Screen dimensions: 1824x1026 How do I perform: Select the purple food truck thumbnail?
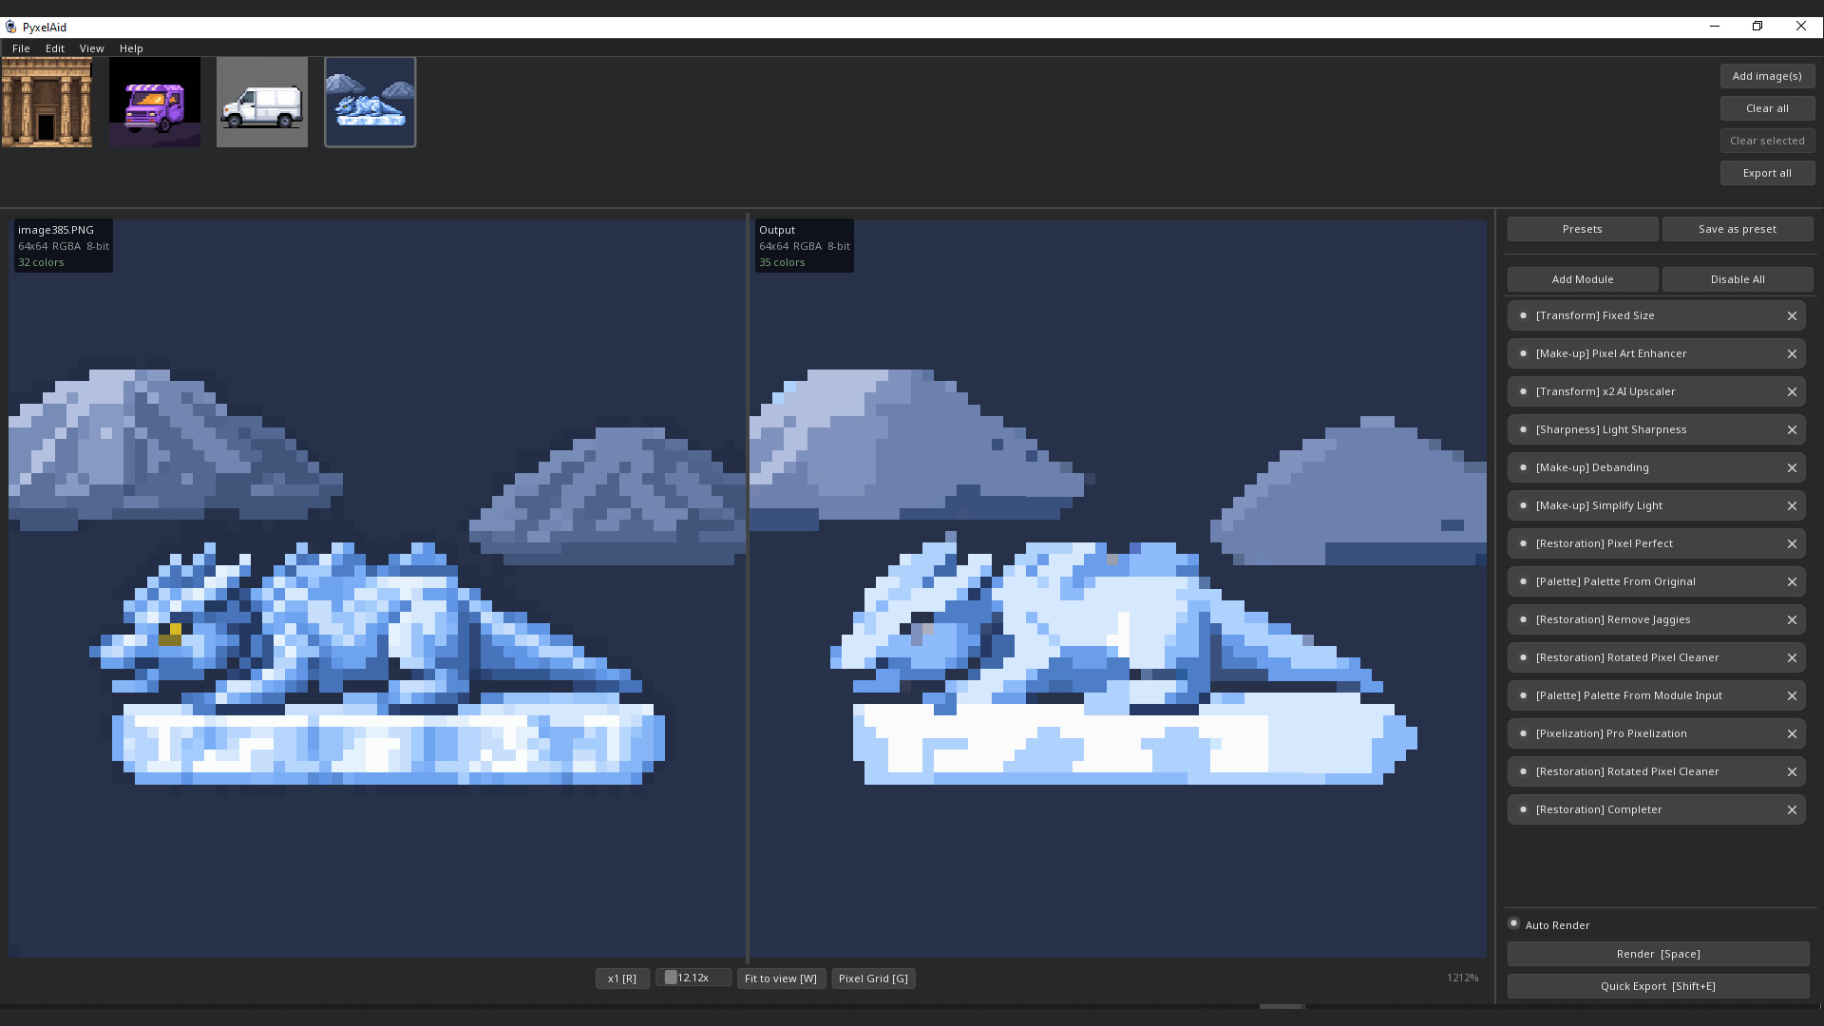click(x=155, y=102)
